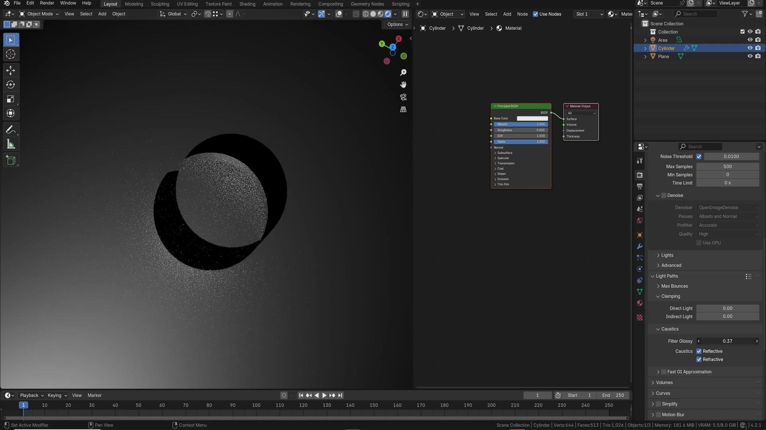This screenshot has width=766, height=430.
Task: Open the timeline Playback menu
Action: tap(32, 395)
